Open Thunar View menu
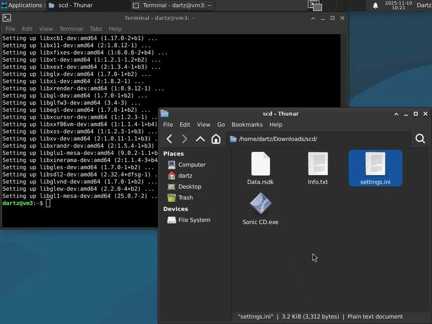The width and height of the screenshot is (432, 324). click(204, 124)
